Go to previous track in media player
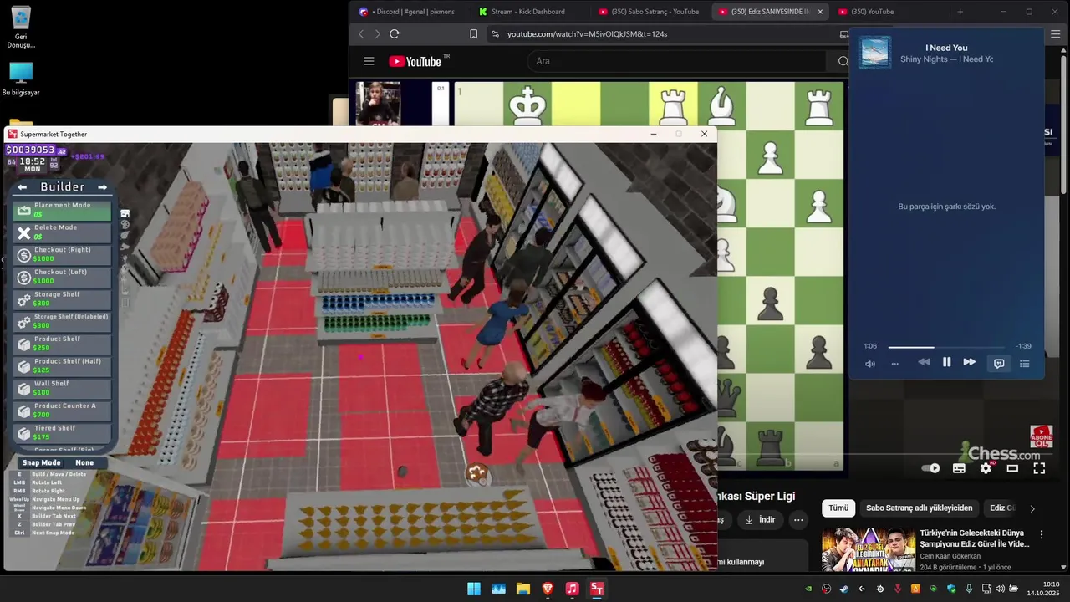 (x=924, y=362)
